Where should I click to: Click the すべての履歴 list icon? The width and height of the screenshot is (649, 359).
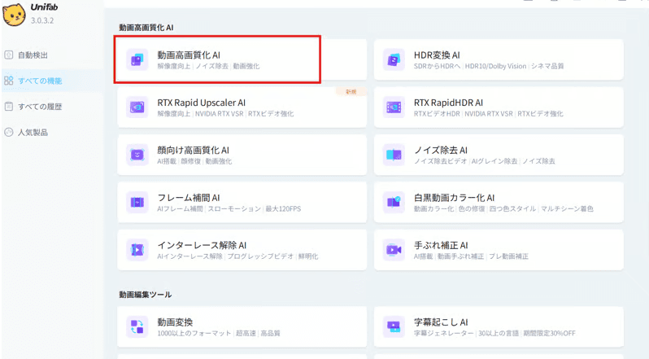9,107
